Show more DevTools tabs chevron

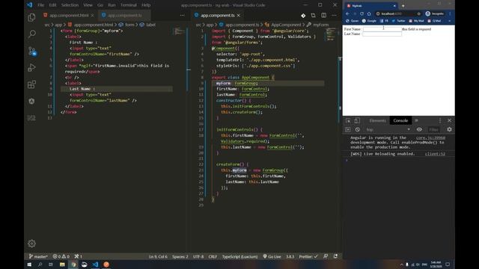(416, 121)
